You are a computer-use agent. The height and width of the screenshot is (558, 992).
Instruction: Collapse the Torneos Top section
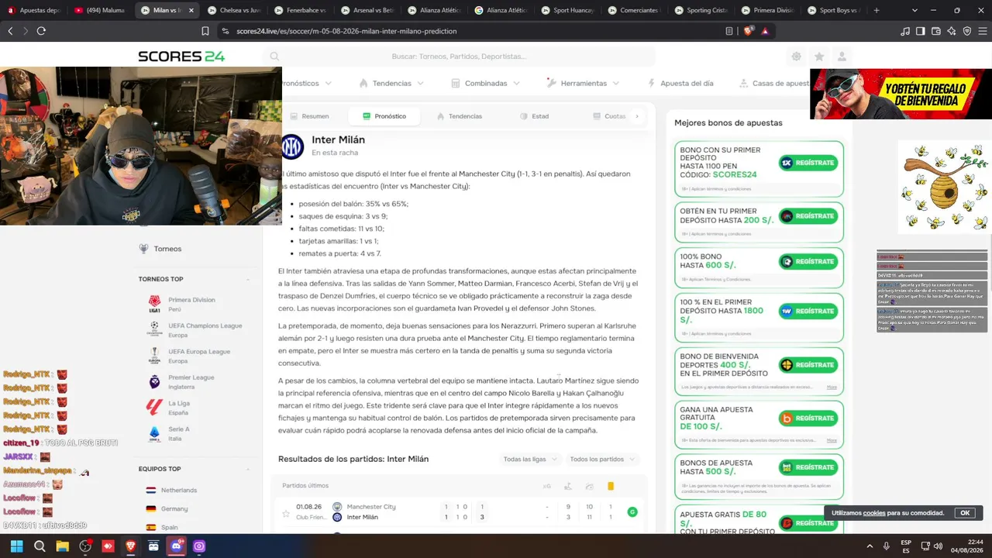[248, 279]
